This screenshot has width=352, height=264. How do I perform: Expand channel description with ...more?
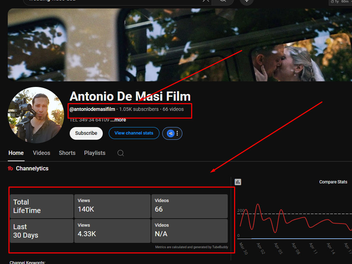point(118,120)
